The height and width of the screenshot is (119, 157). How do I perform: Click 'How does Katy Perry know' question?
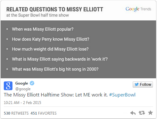[x=51, y=39]
